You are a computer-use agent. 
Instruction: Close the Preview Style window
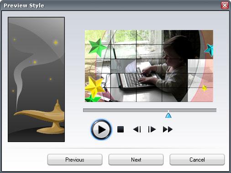[225, 5]
